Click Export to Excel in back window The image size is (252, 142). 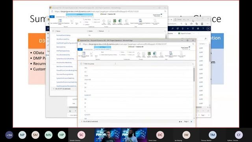[184, 33]
